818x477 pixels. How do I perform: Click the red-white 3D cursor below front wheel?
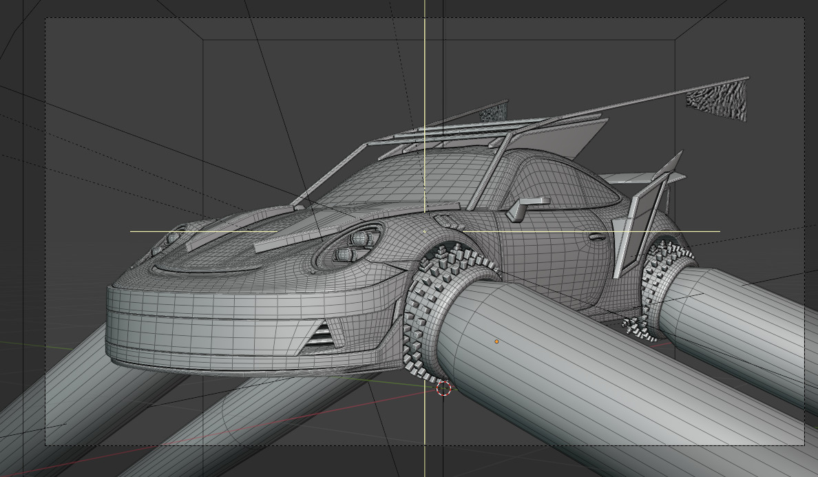(x=443, y=388)
